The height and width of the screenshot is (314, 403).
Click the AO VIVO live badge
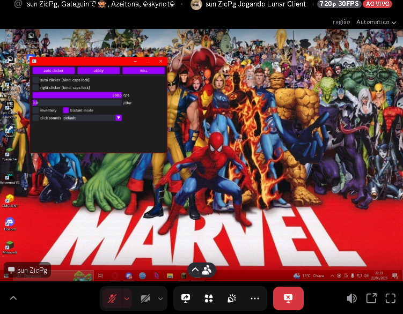pos(377,4)
